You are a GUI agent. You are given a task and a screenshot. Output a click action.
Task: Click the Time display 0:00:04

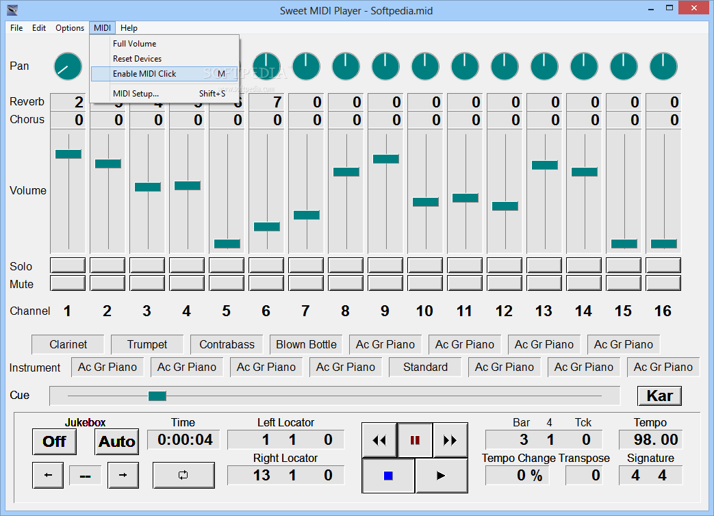pyautogui.click(x=183, y=439)
